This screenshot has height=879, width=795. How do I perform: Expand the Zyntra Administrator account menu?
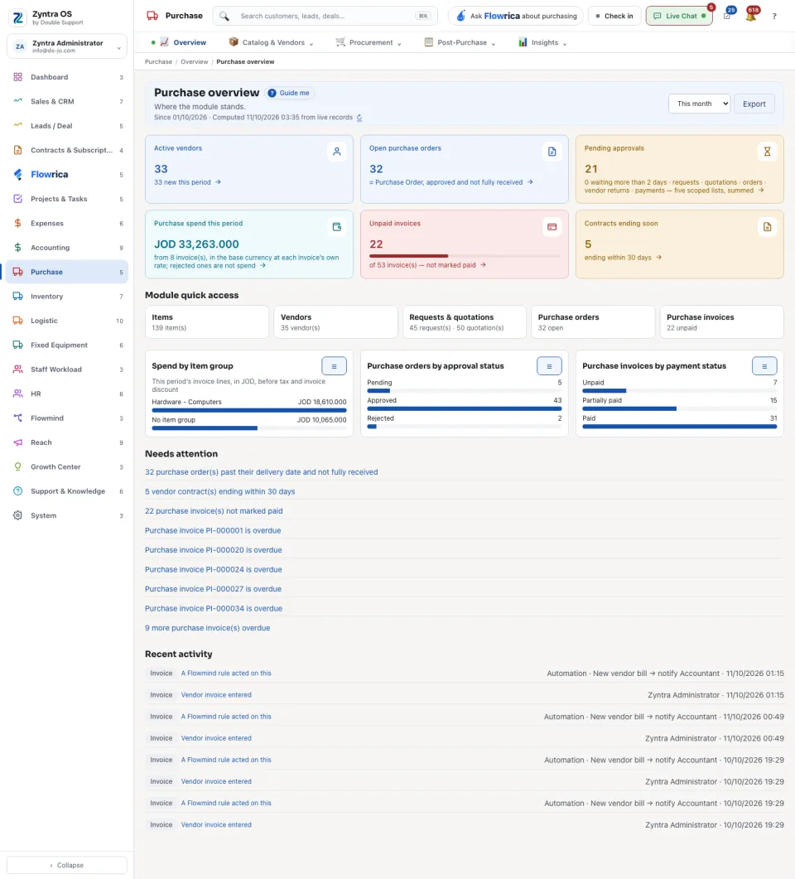pos(67,46)
